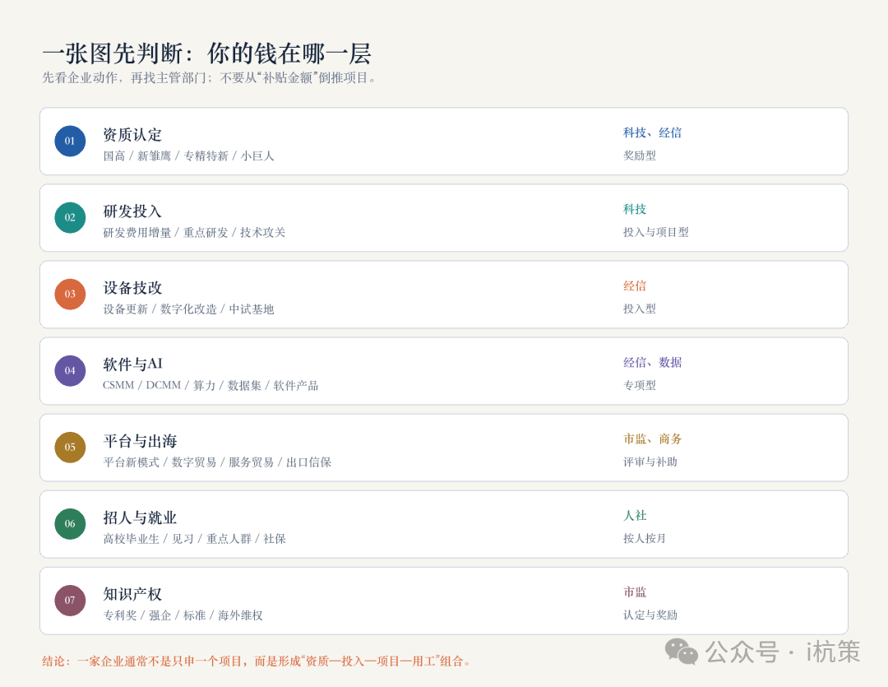Click the 投入与项目型 type label
The image size is (888, 687).
pyautogui.click(x=656, y=232)
